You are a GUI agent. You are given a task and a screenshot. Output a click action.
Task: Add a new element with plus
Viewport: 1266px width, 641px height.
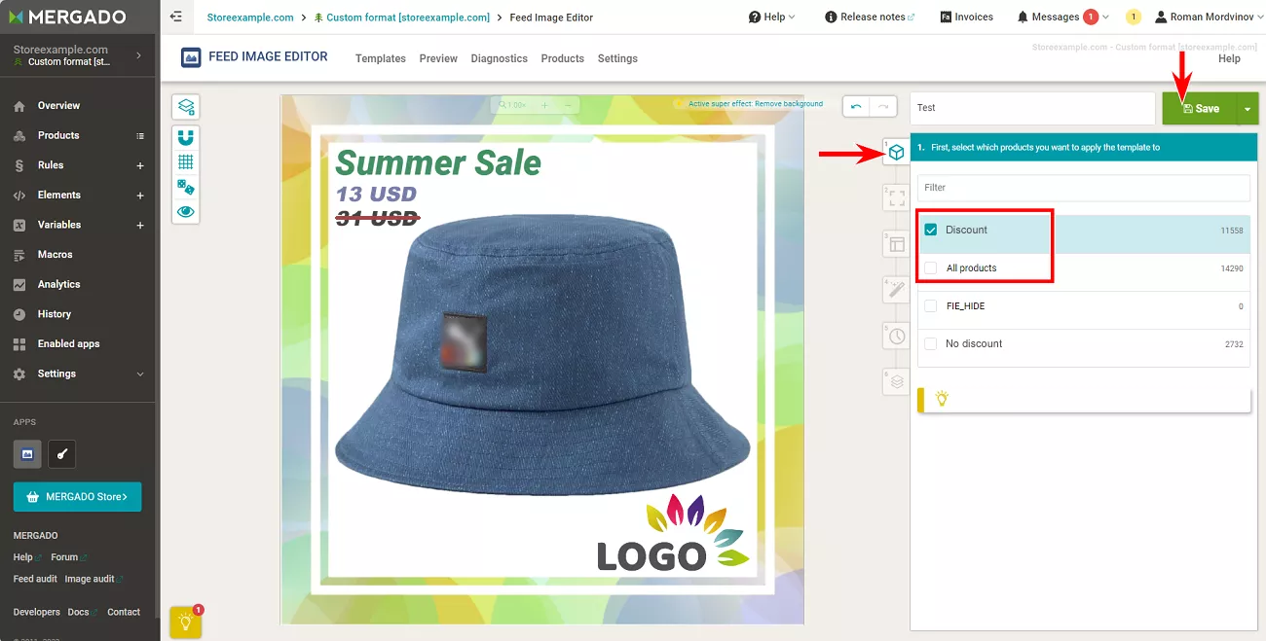tap(140, 196)
